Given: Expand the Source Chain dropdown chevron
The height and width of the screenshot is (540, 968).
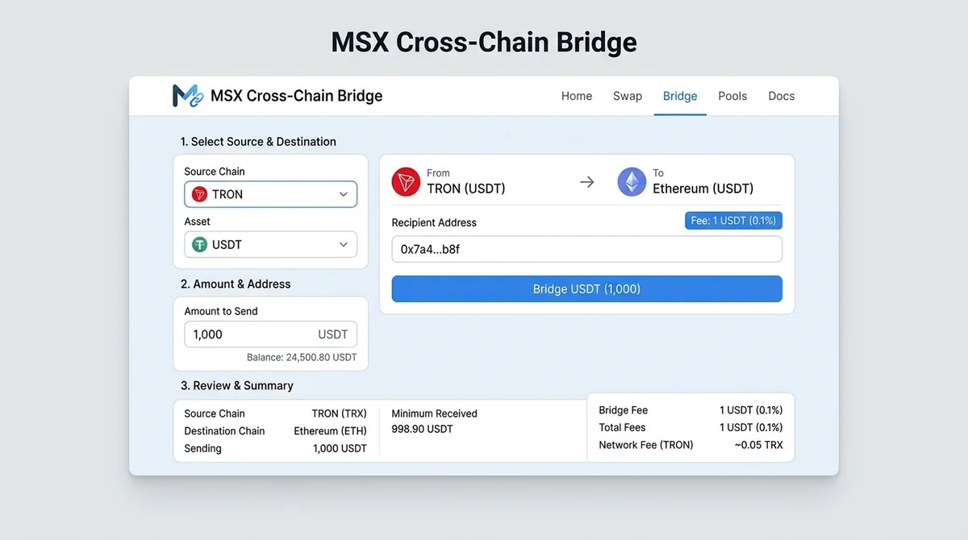Looking at the screenshot, I should point(343,194).
